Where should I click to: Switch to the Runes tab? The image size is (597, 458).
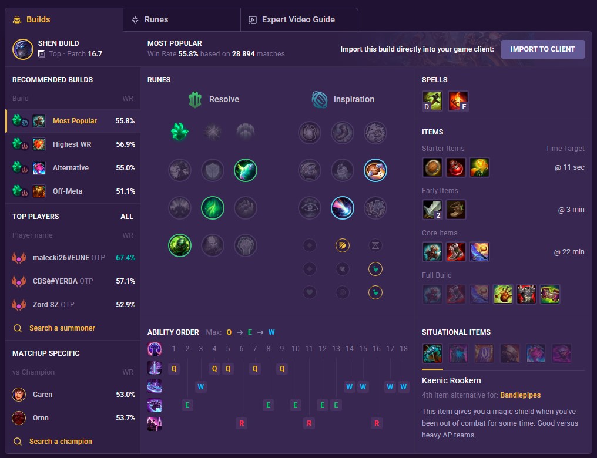182,20
